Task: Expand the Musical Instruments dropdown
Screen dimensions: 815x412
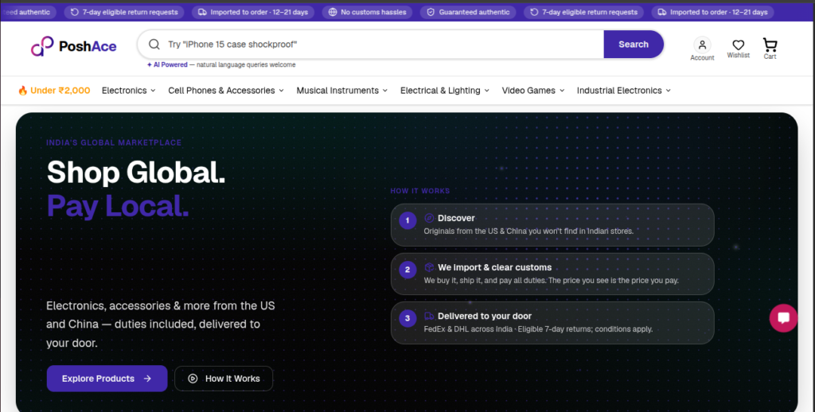Action: point(342,91)
